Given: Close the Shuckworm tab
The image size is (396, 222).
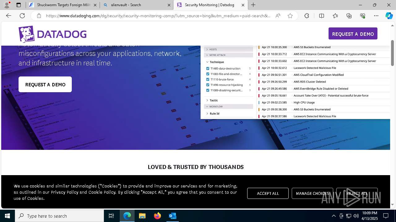Looking at the screenshot, I should pyautogui.click(x=95, y=5).
